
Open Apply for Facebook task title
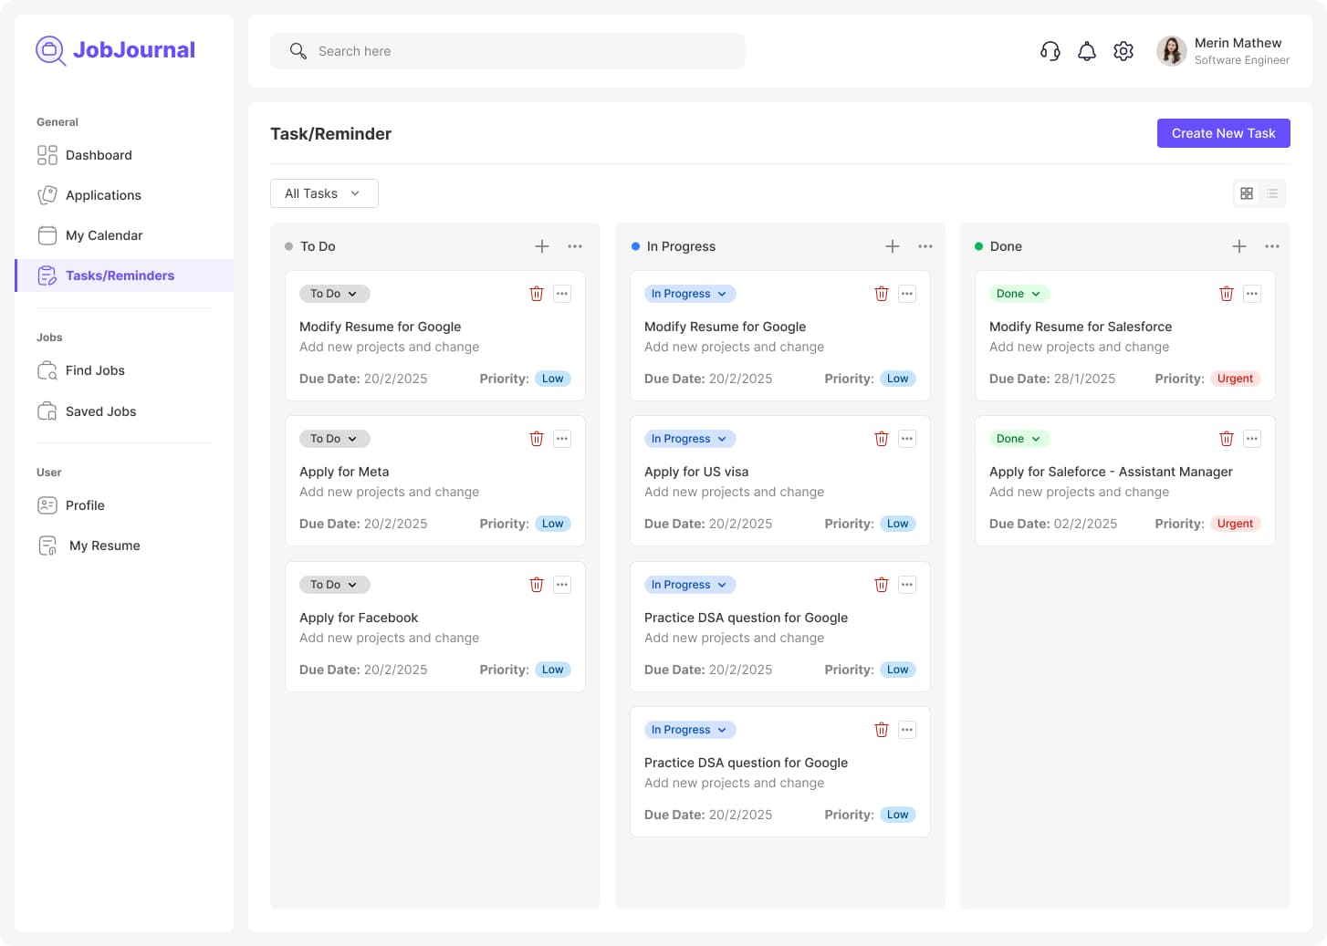tap(359, 618)
